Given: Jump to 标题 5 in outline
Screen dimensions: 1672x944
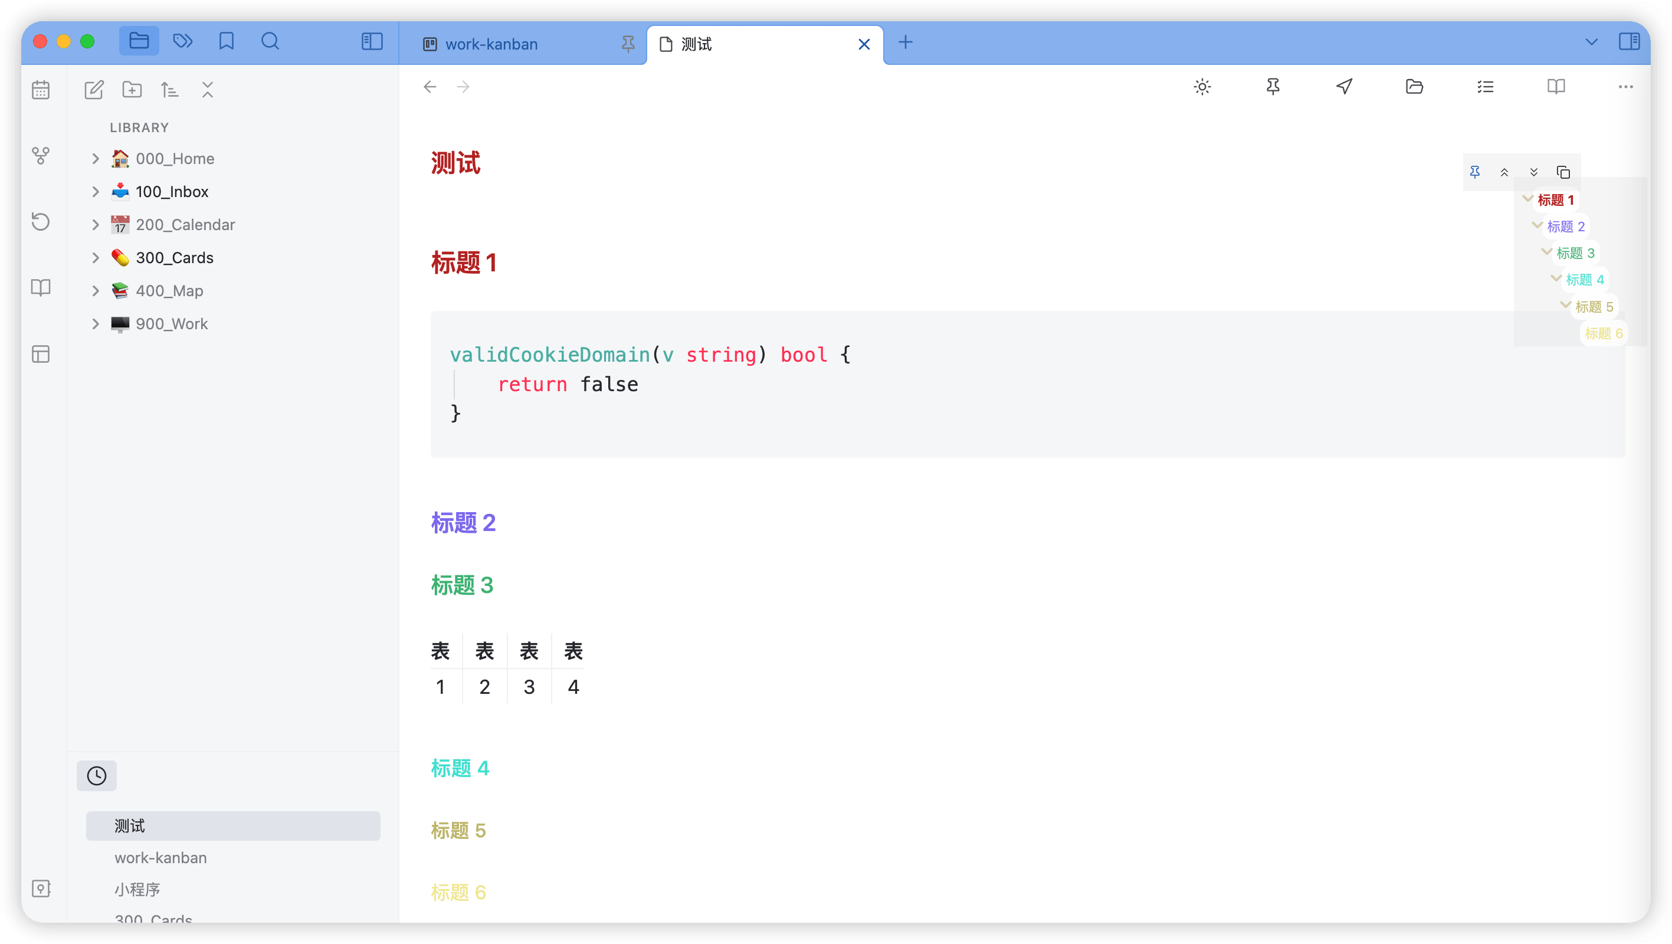Looking at the screenshot, I should pyautogui.click(x=1594, y=307).
